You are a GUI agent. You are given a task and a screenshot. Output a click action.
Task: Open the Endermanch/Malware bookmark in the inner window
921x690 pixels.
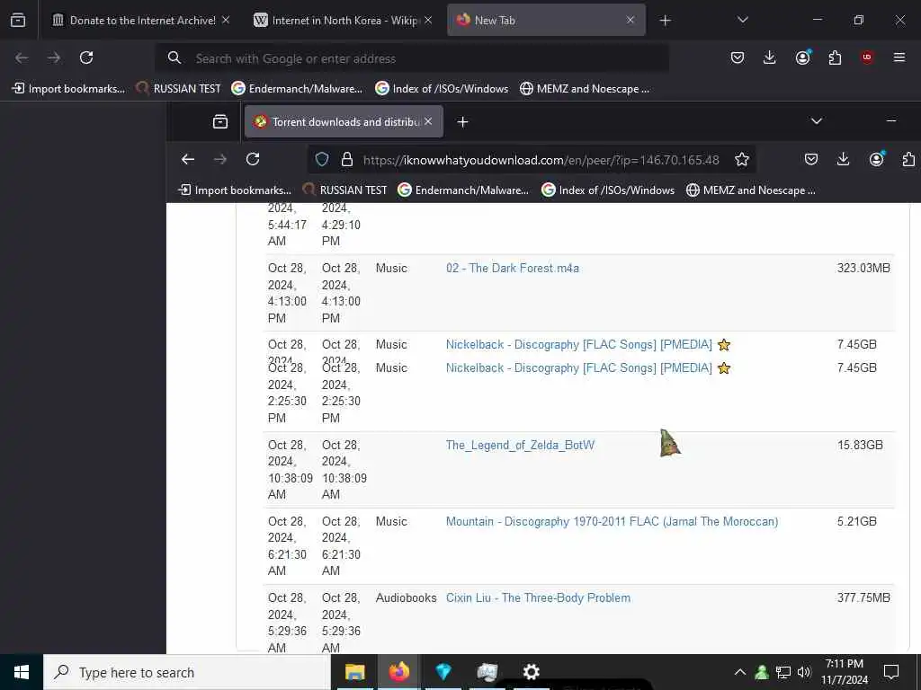coord(463,190)
